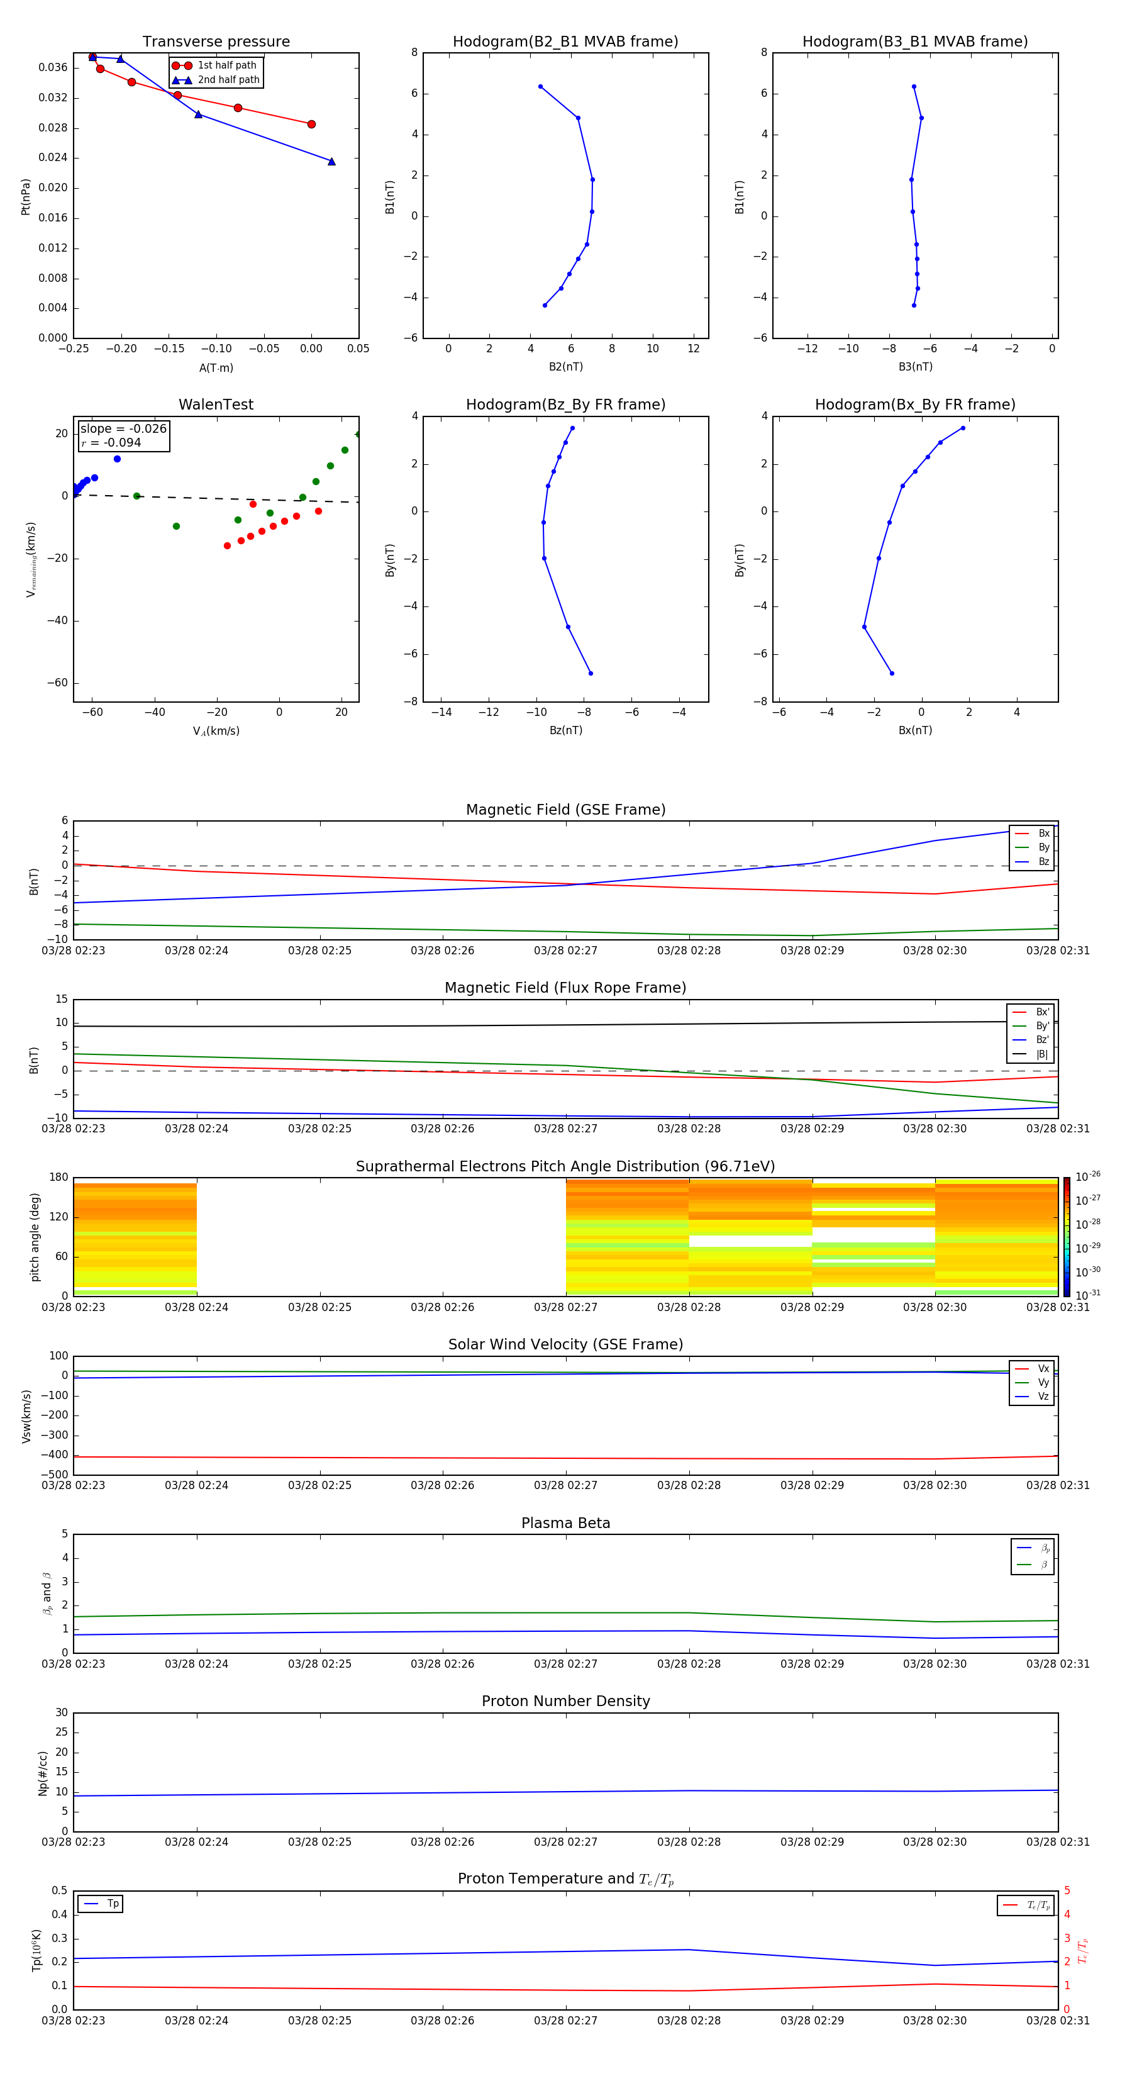1132x2076 pixels.
Task: Select the '1st half path' legend entry
Action: (215, 65)
